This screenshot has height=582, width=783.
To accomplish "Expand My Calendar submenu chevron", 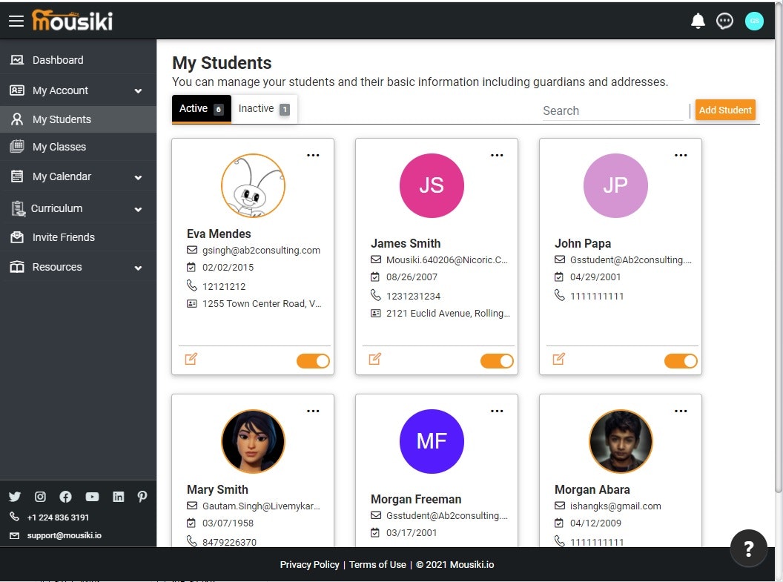I will [x=139, y=177].
